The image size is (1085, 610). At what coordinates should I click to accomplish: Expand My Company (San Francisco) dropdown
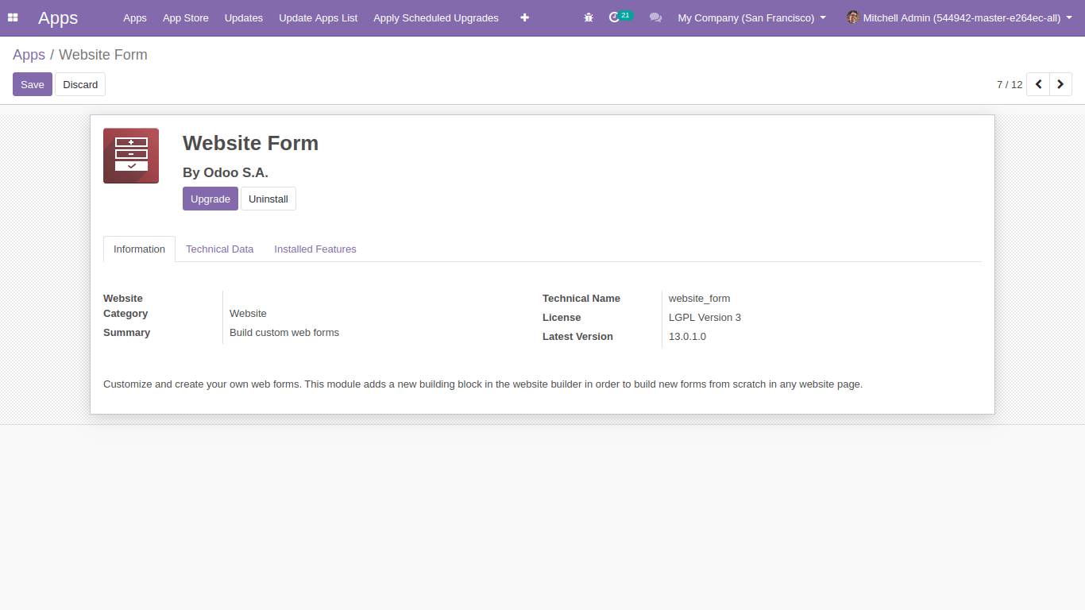pos(751,17)
